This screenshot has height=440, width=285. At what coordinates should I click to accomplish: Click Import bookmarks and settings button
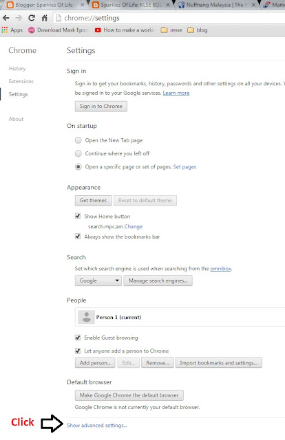219,363
